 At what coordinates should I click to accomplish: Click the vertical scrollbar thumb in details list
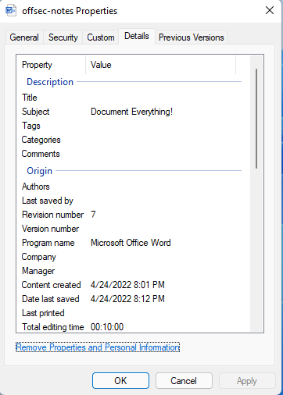pyautogui.click(x=256, y=119)
